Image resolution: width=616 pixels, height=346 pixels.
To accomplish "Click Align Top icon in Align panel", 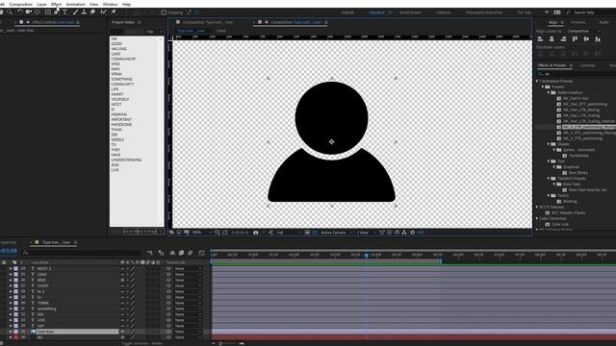I will tap(575, 38).
